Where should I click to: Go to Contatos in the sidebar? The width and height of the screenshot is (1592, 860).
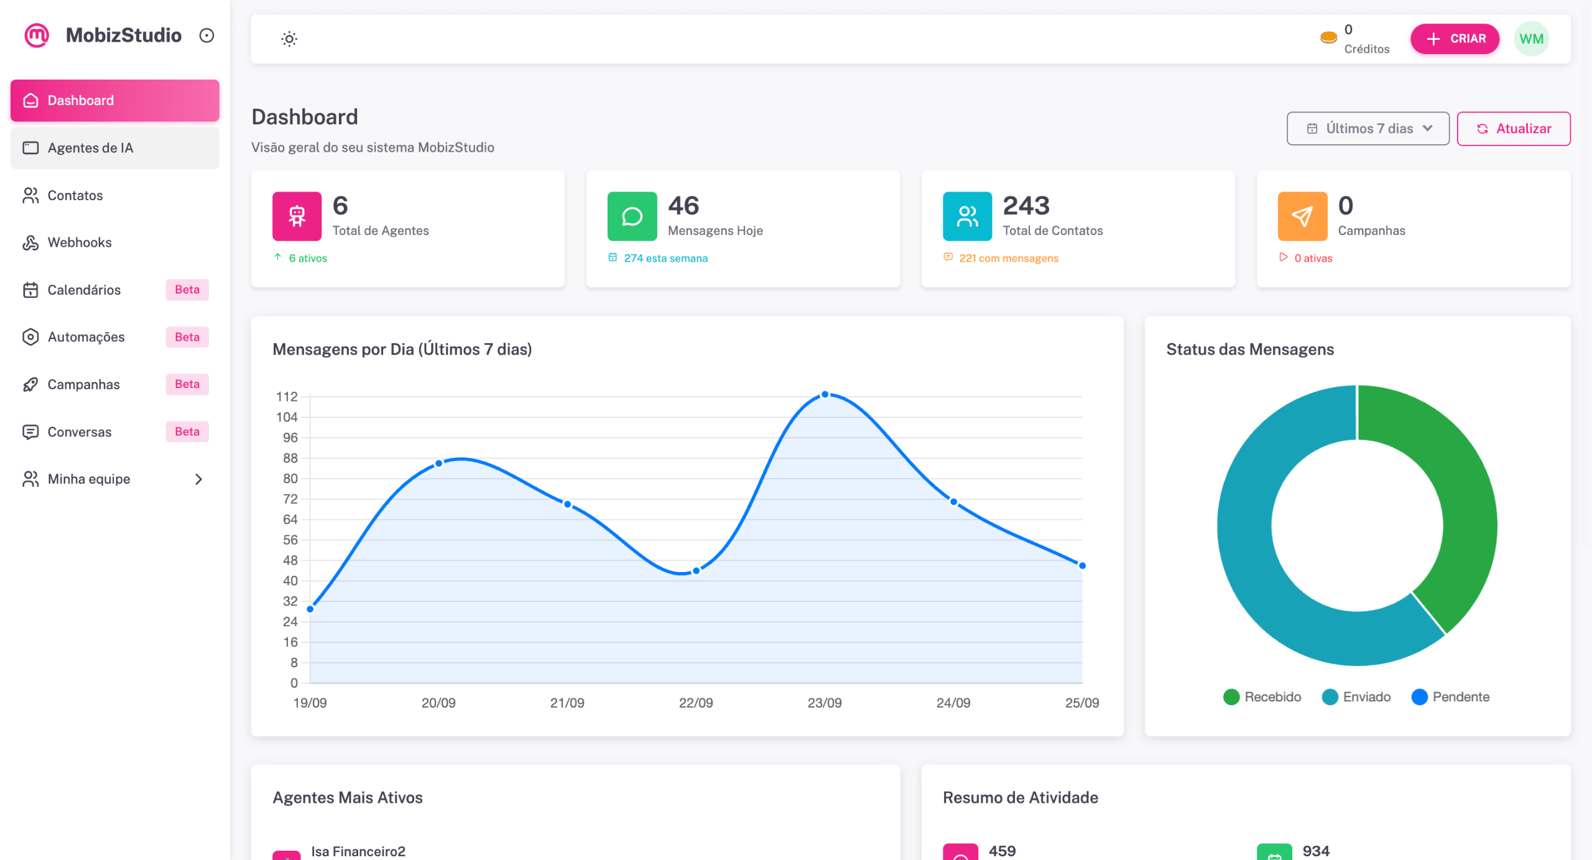click(x=75, y=195)
